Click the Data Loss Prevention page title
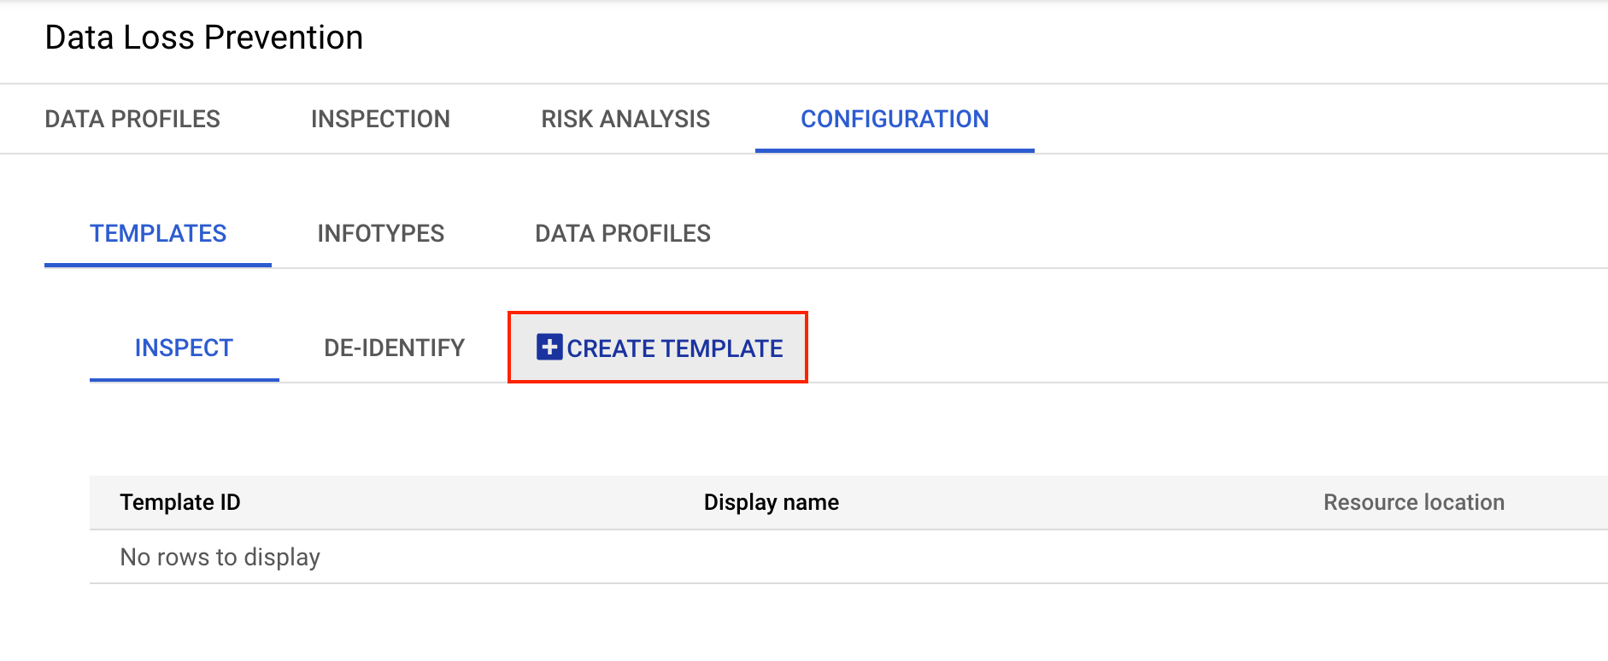 pos(204,38)
